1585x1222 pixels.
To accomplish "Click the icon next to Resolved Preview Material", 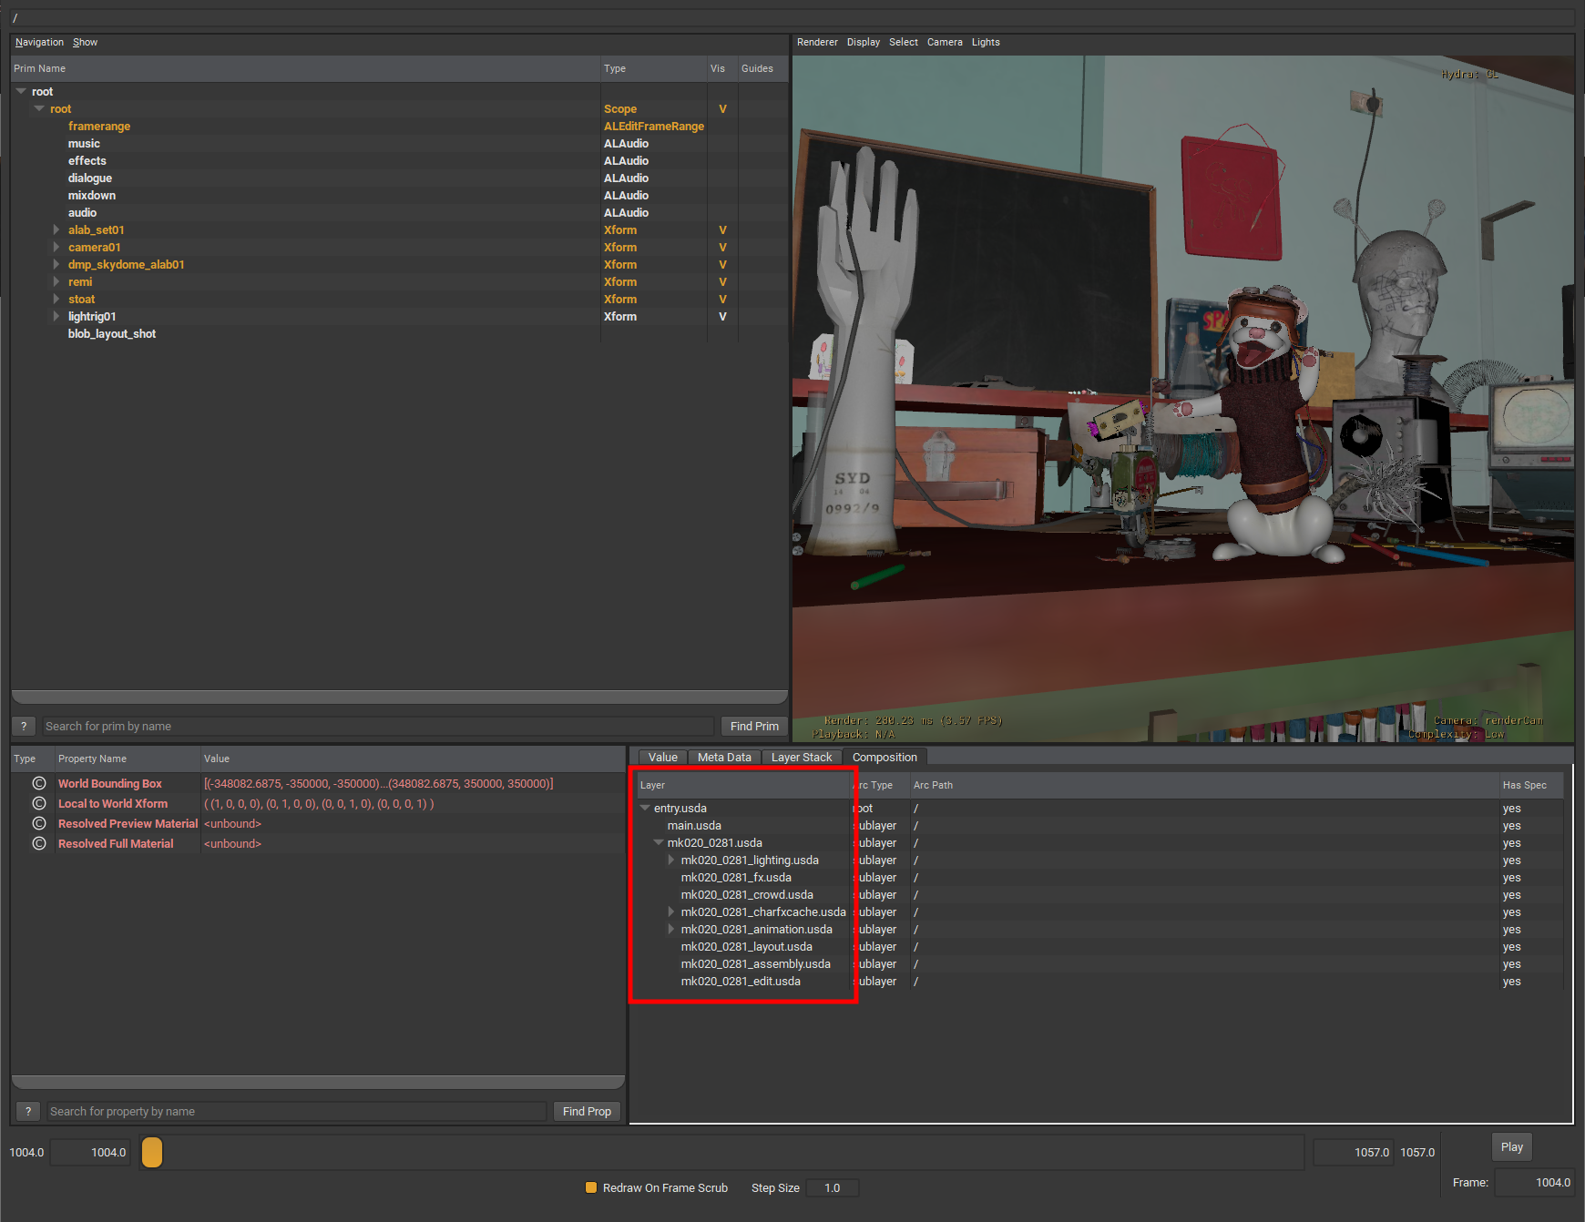I will pyautogui.click(x=39, y=823).
